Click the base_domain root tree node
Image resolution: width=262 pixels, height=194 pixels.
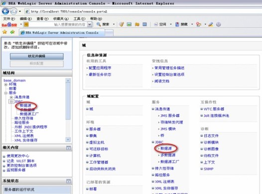[14, 80]
